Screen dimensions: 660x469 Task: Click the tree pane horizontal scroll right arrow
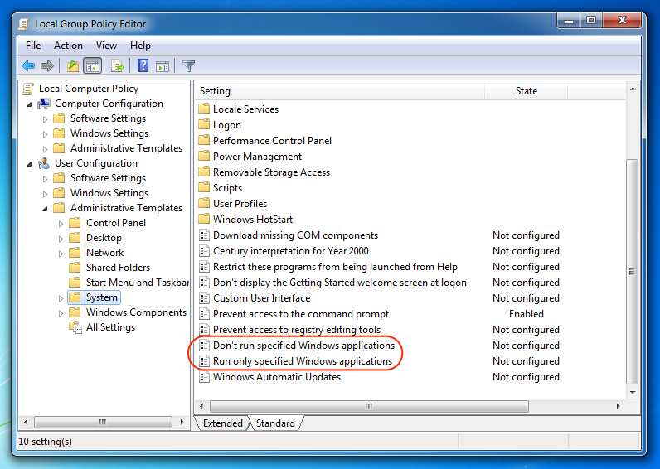pos(182,422)
